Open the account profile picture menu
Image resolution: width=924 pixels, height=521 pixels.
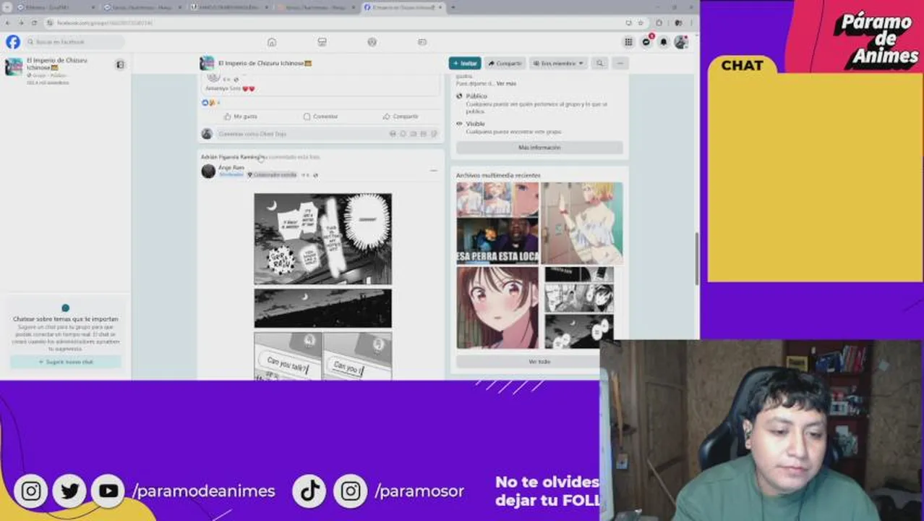pos(680,42)
